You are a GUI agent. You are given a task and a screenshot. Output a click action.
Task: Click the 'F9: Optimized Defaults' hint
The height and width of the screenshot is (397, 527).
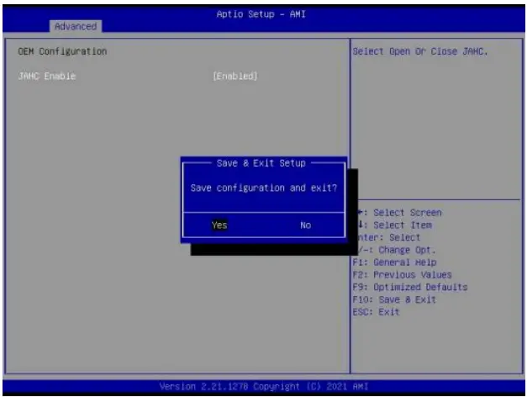[x=410, y=287]
